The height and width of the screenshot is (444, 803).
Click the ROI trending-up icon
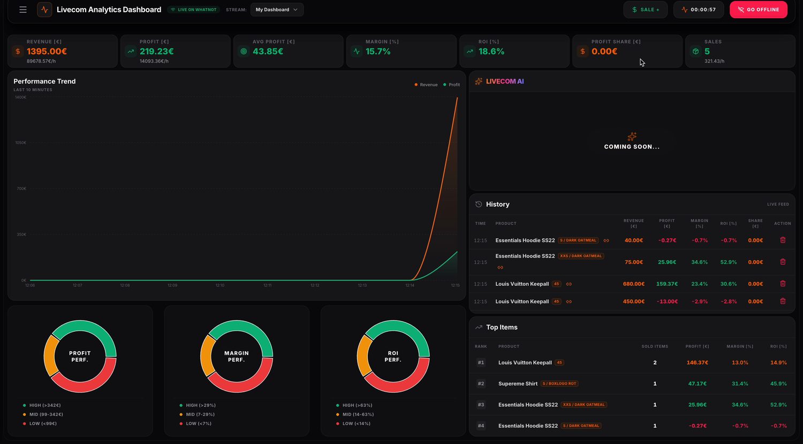[469, 51]
